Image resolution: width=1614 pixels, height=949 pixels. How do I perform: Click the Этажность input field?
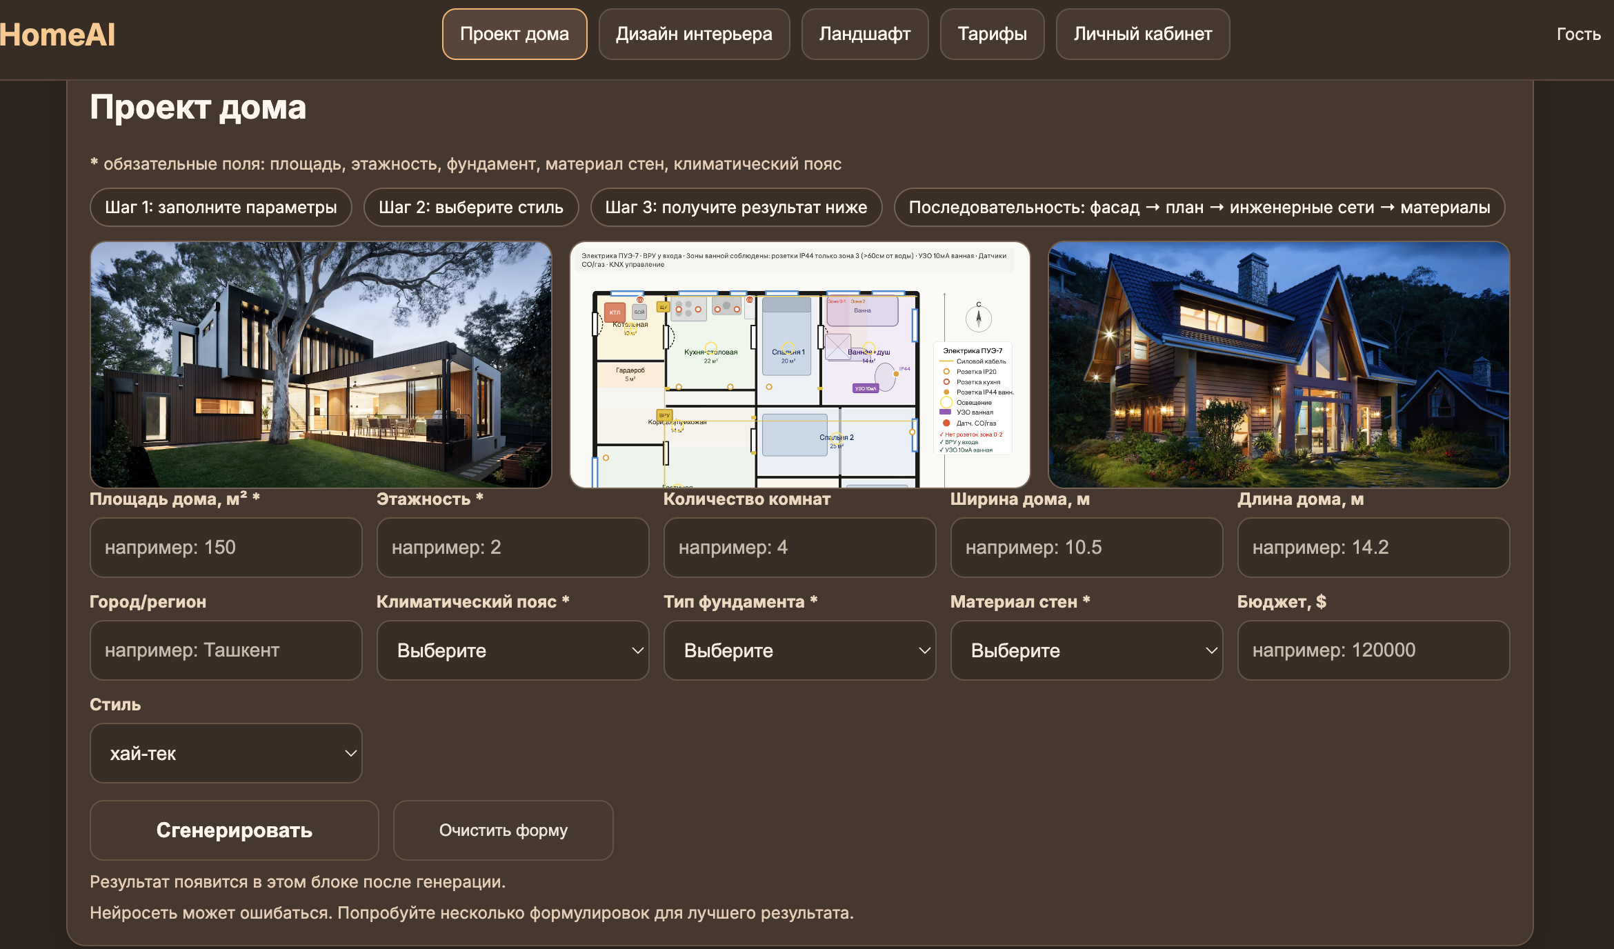(512, 548)
